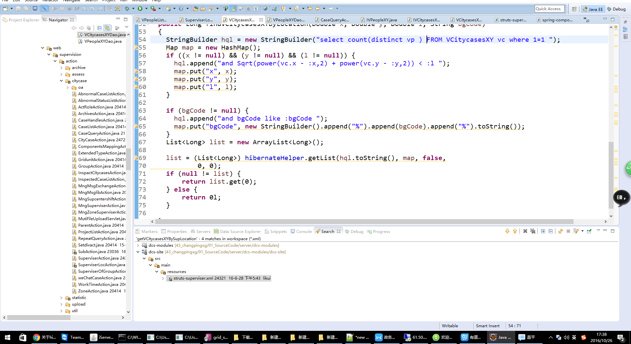
Task: Open the Web Browser globe icon
Action: coord(265,9)
